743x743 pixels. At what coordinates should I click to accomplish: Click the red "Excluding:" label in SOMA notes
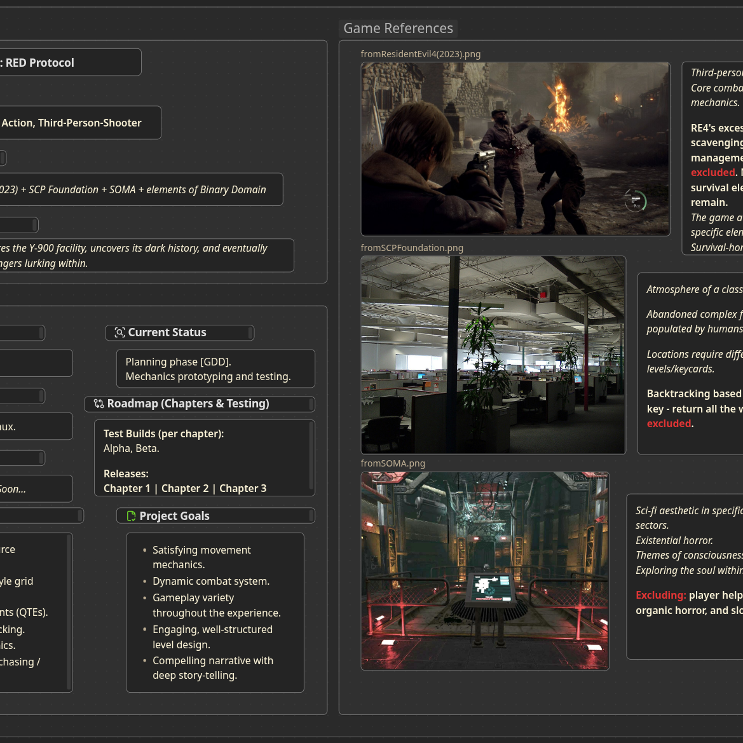[x=661, y=596]
